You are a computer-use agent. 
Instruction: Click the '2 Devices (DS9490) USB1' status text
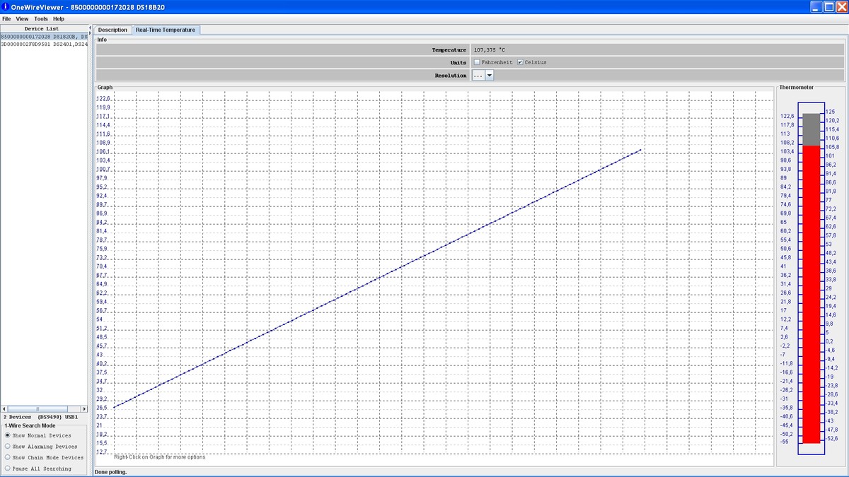tap(40, 417)
